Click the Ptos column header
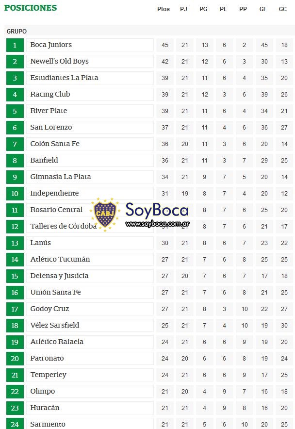The height and width of the screenshot is (429, 295). coord(164,9)
